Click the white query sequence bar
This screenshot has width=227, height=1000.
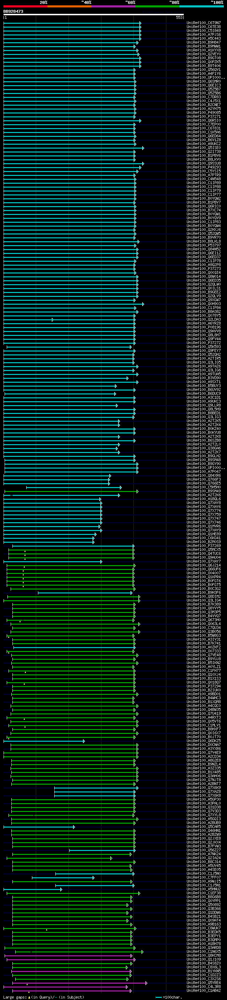tap(94, 15)
